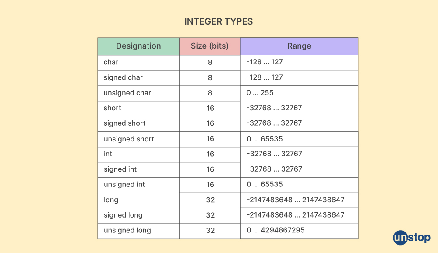This screenshot has width=438, height=253.
Task: Click the signed long range value
Action: (x=296, y=215)
